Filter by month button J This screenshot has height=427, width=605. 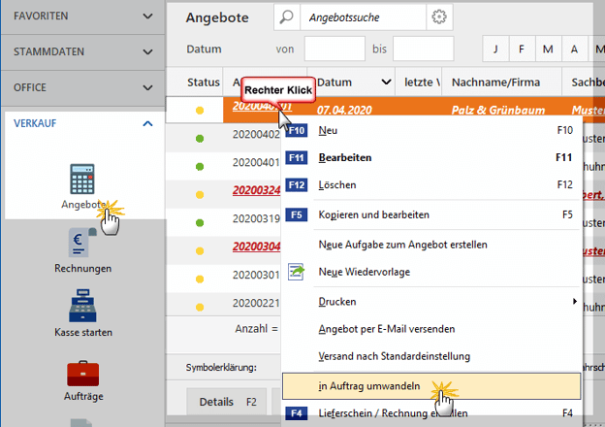click(x=495, y=49)
